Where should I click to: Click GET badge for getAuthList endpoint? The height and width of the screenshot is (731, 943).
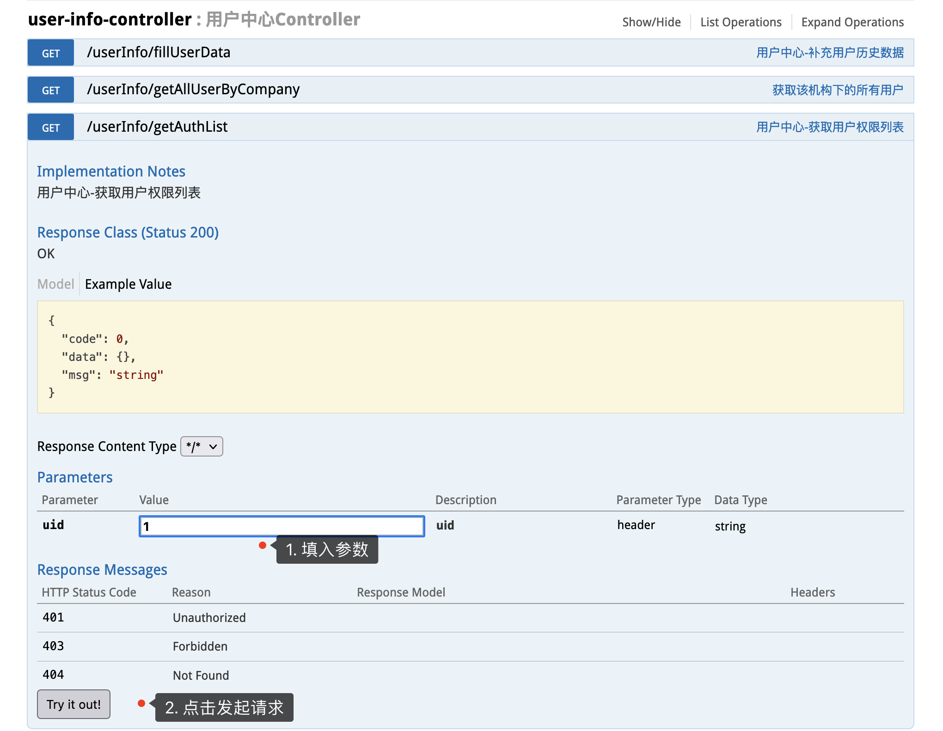50,128
